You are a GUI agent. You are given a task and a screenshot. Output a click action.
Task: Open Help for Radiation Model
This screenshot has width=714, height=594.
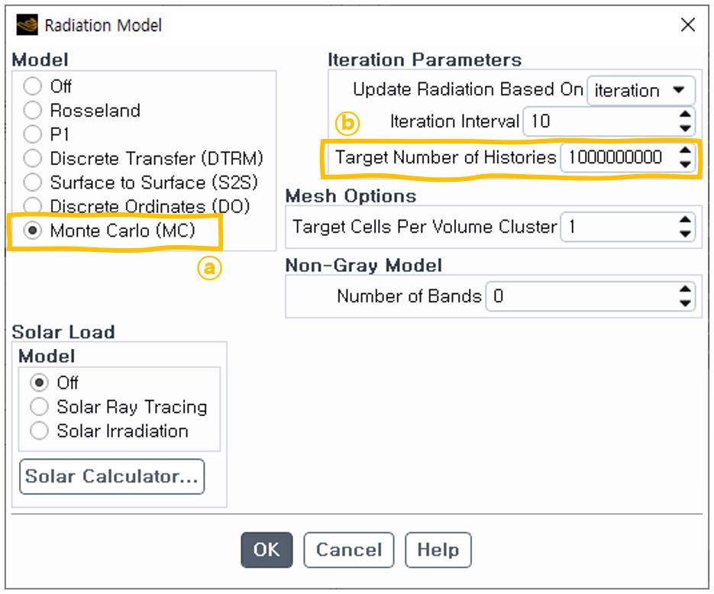coord(438,550)
